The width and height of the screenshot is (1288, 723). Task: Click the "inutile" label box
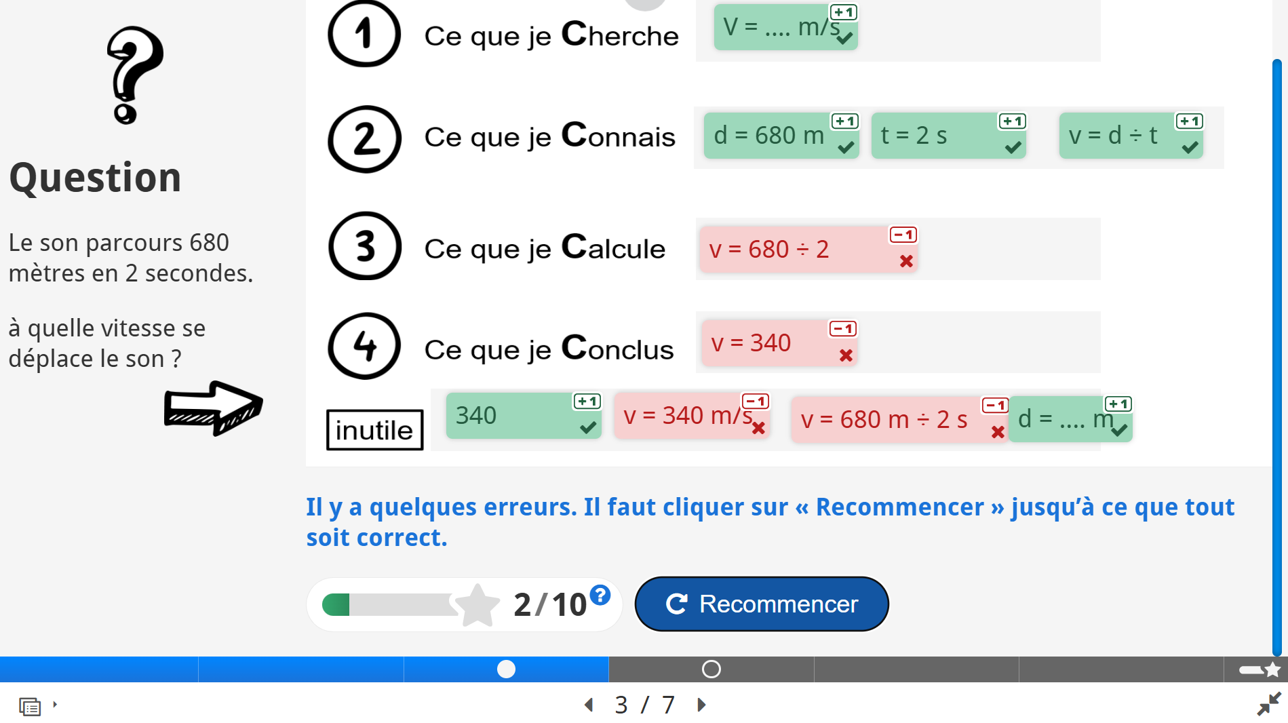tap(374, 430)
